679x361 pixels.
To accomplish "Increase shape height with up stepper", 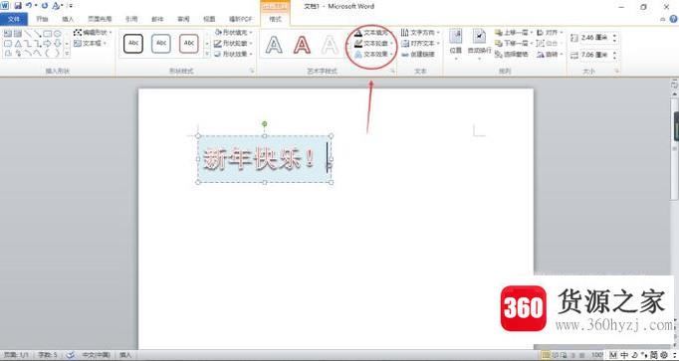I will coord(614,36).
